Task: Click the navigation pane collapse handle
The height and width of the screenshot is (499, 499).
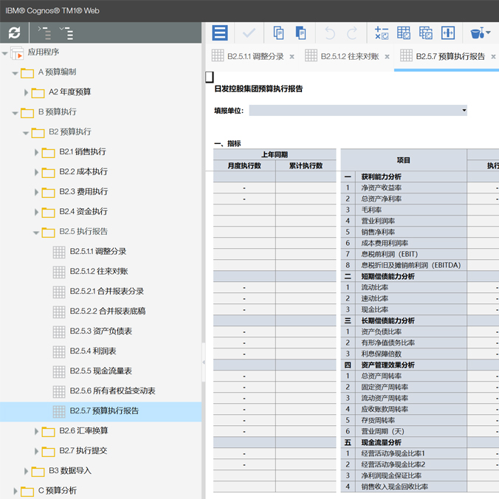Action: 203,362
